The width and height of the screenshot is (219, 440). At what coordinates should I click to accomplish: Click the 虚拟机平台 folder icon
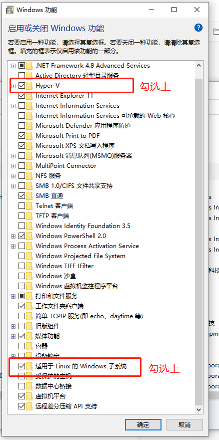coord(29,396)
